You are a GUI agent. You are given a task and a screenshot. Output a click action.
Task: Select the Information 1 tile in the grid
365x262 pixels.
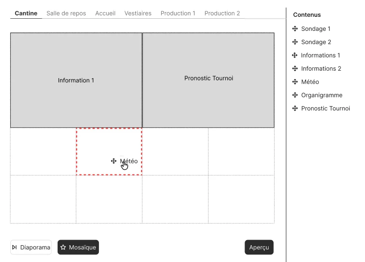[76, 80]
